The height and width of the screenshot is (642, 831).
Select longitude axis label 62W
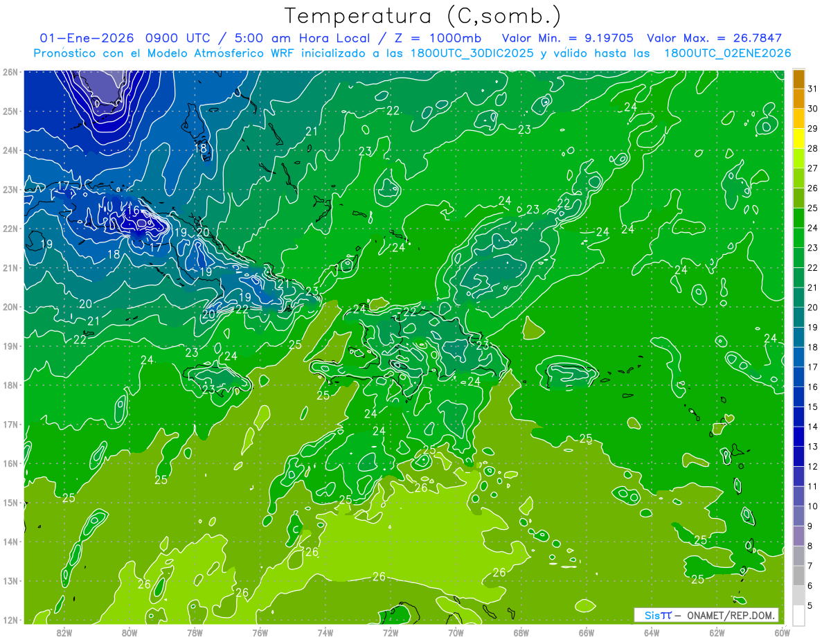click(717, 632)
